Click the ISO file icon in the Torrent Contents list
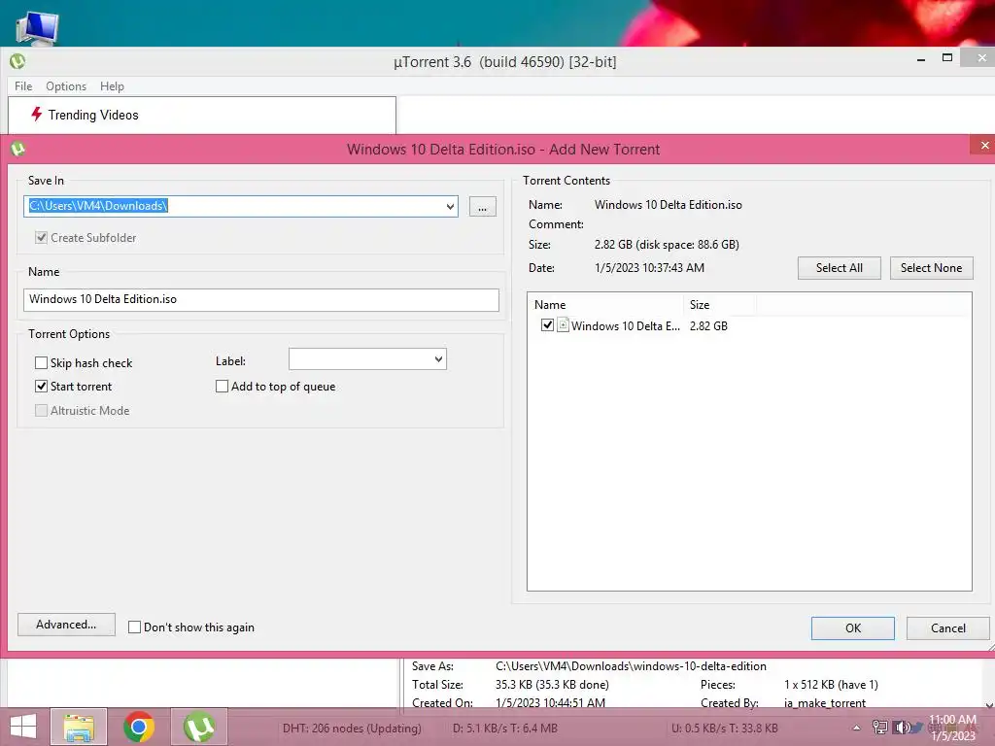 (563, 325)
